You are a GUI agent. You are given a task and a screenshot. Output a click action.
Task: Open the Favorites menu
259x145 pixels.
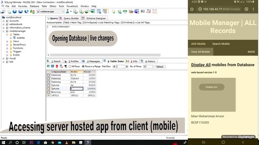[23, 6]
